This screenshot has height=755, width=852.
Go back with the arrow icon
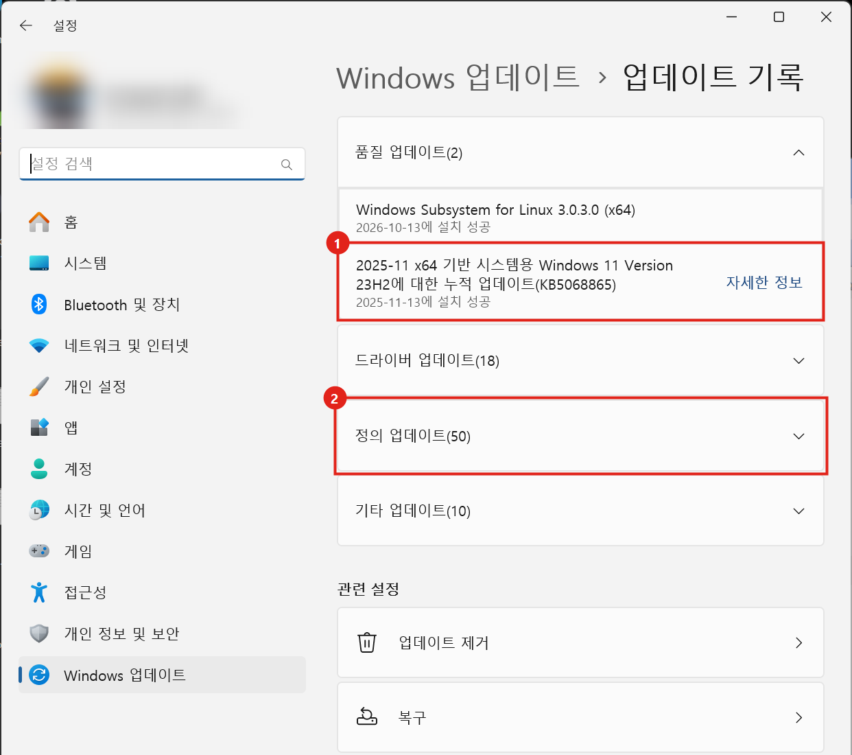26,25
